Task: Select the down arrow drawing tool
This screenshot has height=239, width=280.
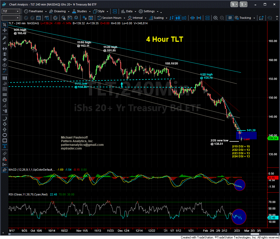Action: coord(4,124)
